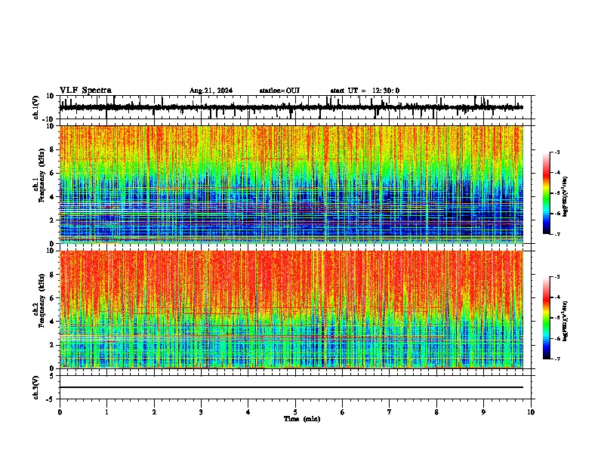Click the ch.1 spectrogram "6" kHz tick label
The image size is (598, 462).
(x=52, y=174)
